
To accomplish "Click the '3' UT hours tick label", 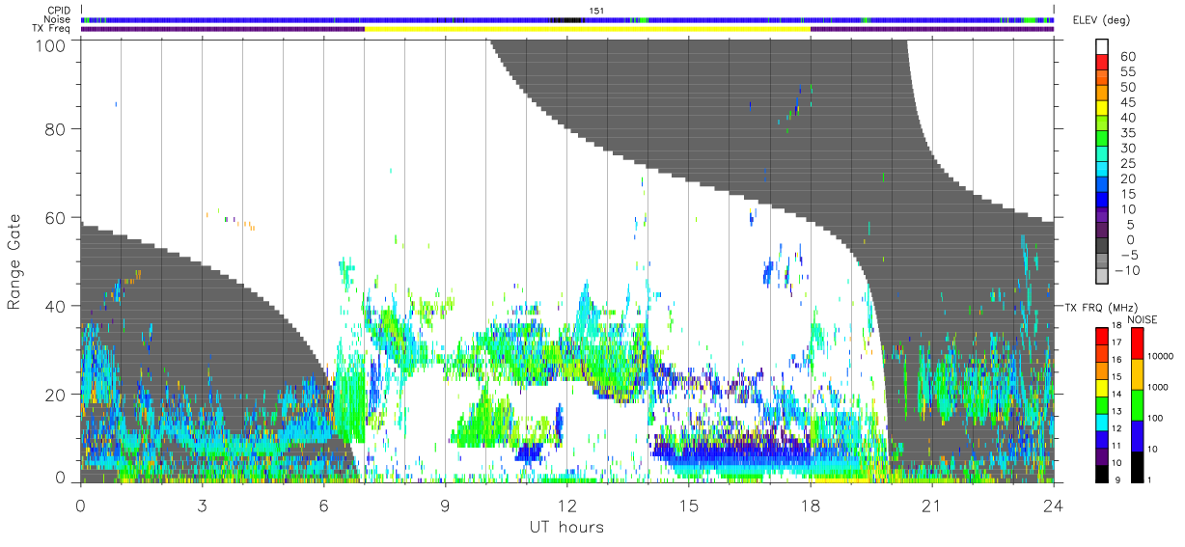I will tap(203, 506).
